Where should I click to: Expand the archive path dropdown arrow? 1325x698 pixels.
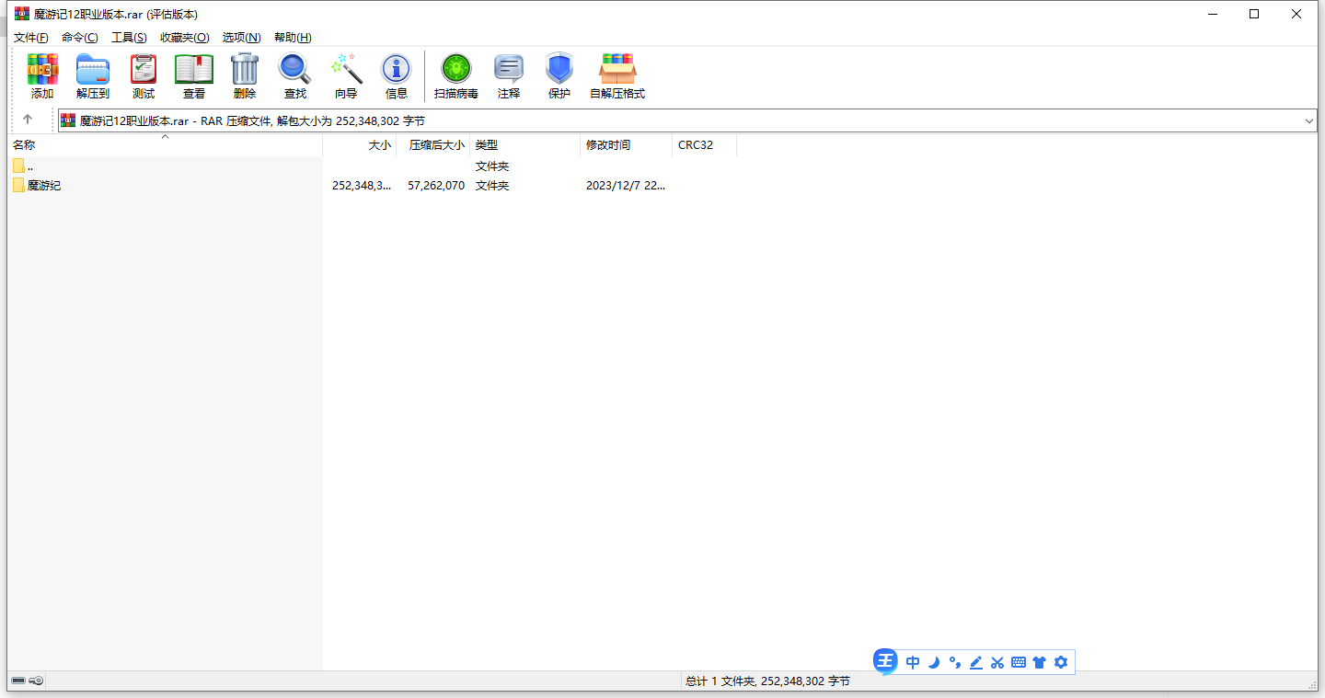point(1308,120)
